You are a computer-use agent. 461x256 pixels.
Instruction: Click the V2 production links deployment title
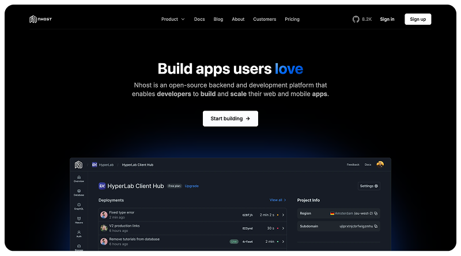[x=124, y=226]
